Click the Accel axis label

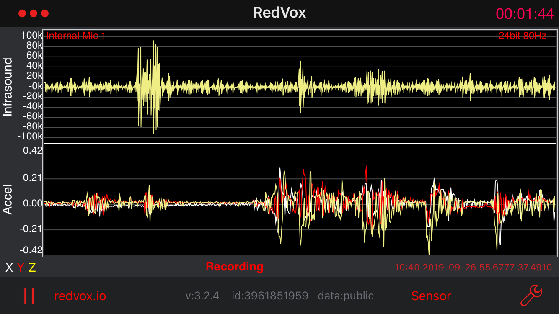pyautogui.click(x=8, y=199)
